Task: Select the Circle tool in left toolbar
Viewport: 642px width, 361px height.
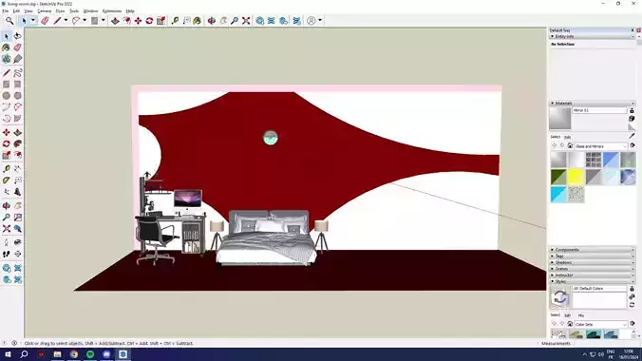Action: coord(6,95)
